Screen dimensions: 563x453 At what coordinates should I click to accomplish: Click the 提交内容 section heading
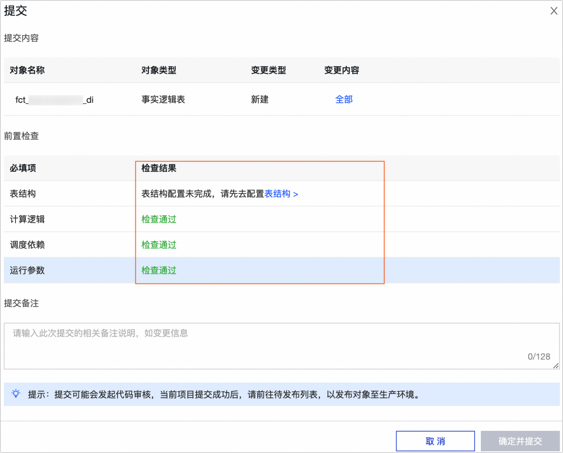(21, 38)
